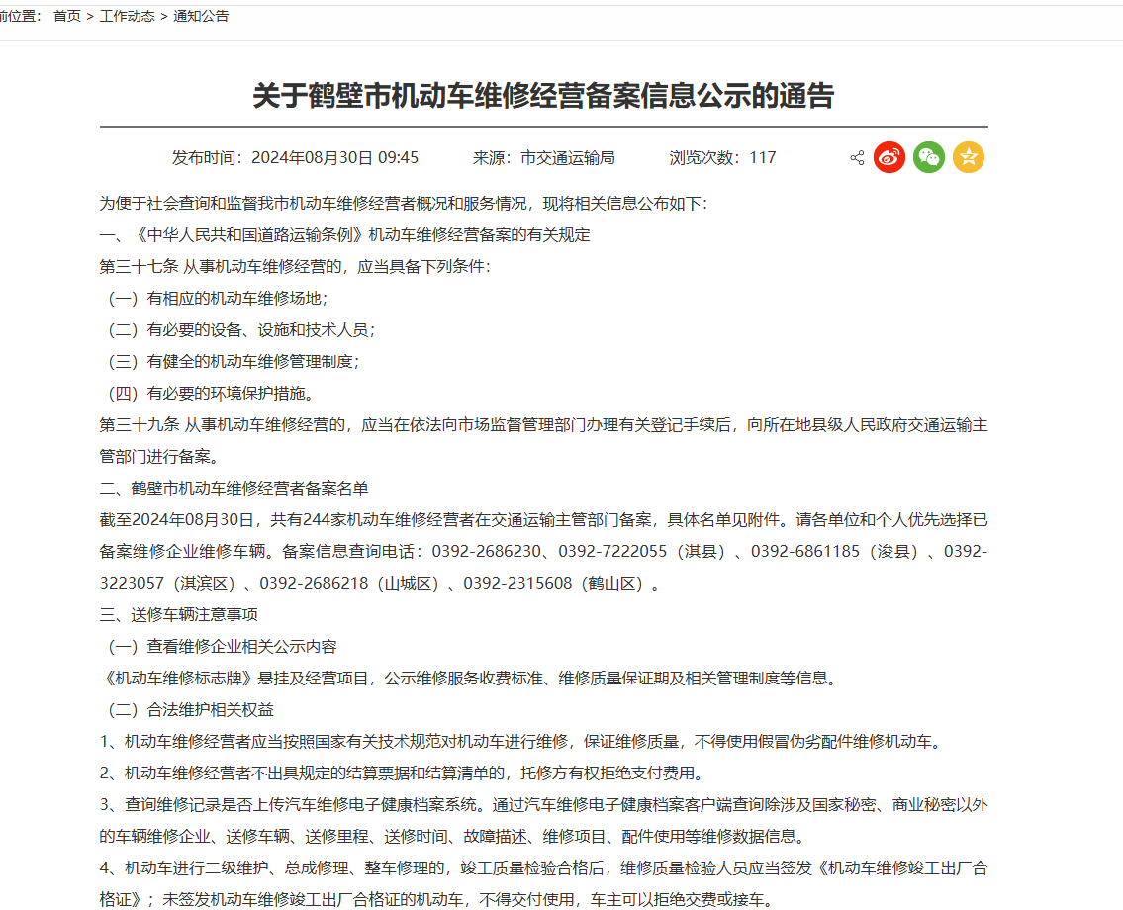Image resolution: width=1123 pixels, height=910 pixels.
Task: Click phone number 0392-7222055 for 淇县
Action: pyautogui.click(x=612, y=551)
